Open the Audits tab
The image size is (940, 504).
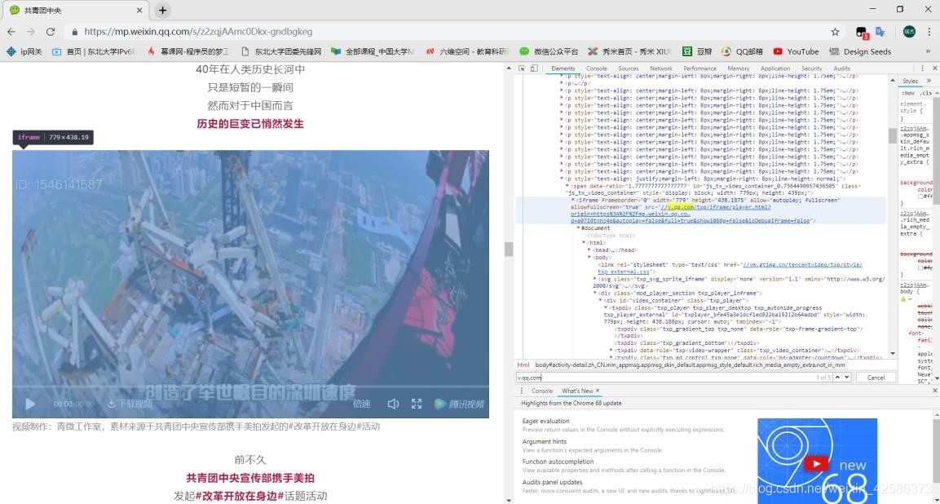pos(841,69)
